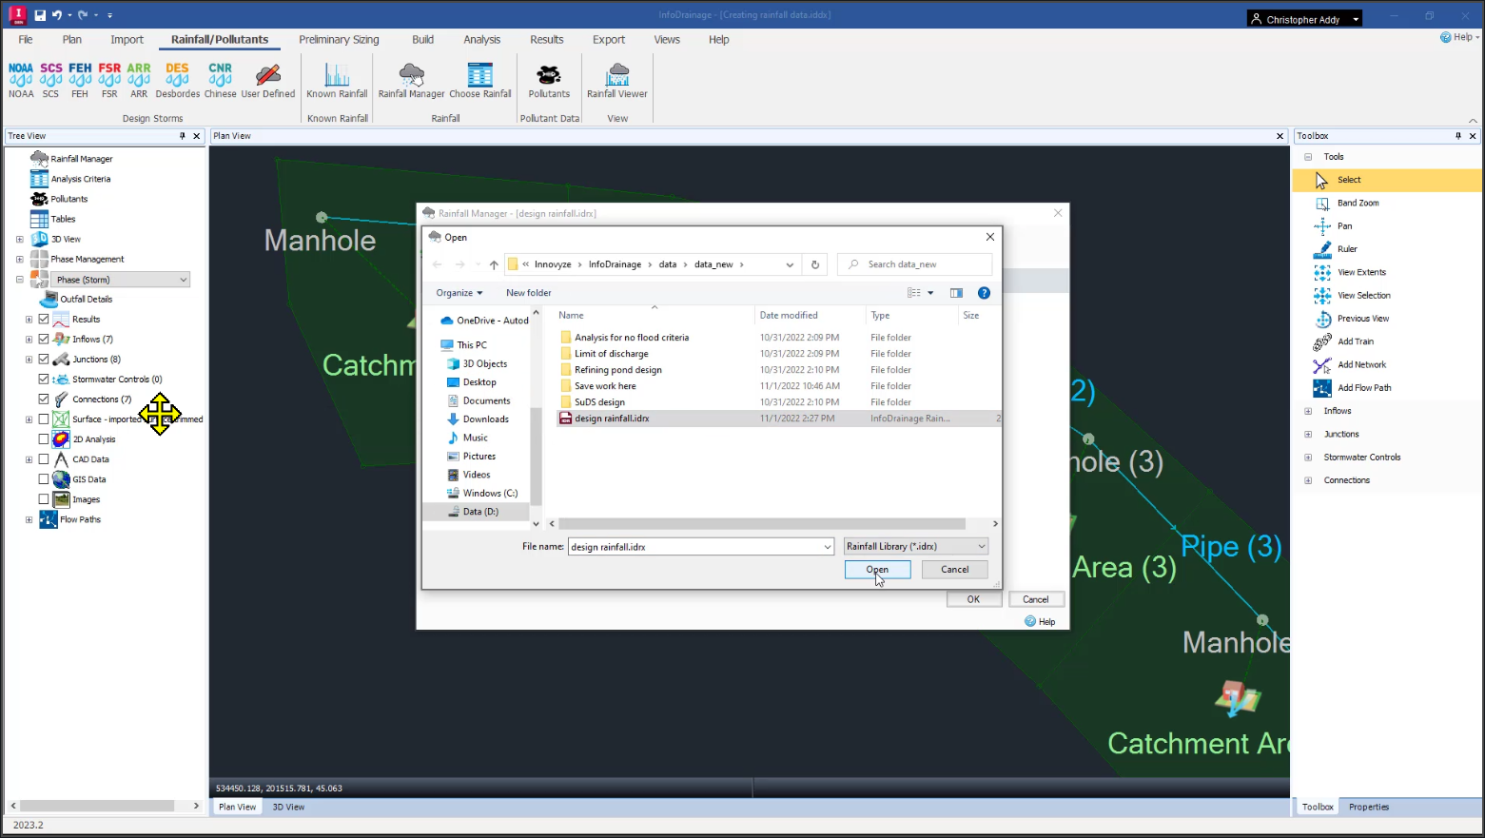Open the Pollutants data tool
This screenshot has width=1485, height=838.
549,81
